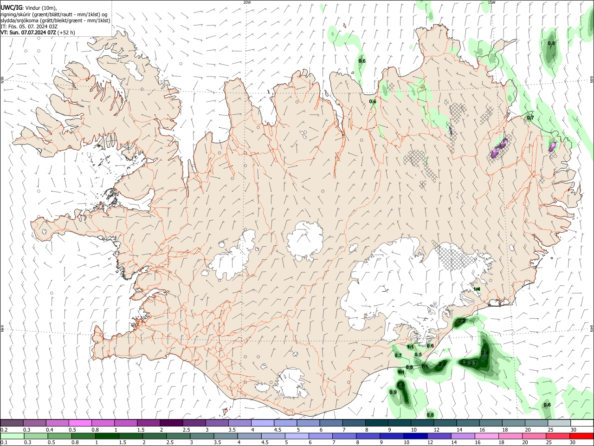Pick the dark purple swatch labeled 2 on snow scale
The height and width of the screenshot is (446, 594).
click(x=171, y=423)
